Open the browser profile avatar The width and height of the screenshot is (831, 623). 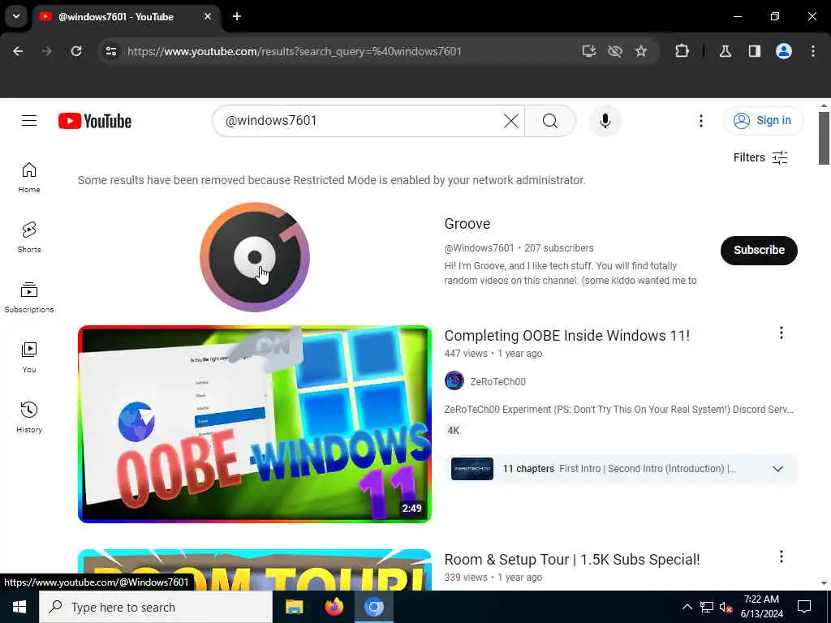point(784,51)
